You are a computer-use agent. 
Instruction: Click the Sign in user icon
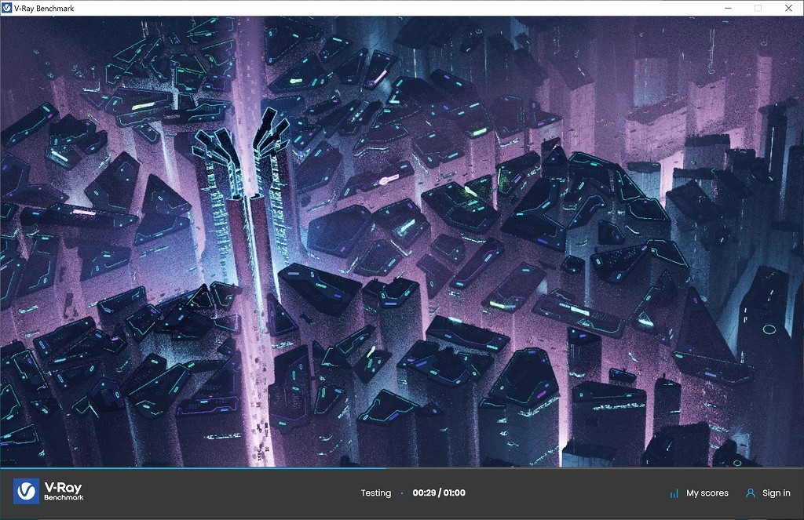pyautogui.click(x=750, y=493)
